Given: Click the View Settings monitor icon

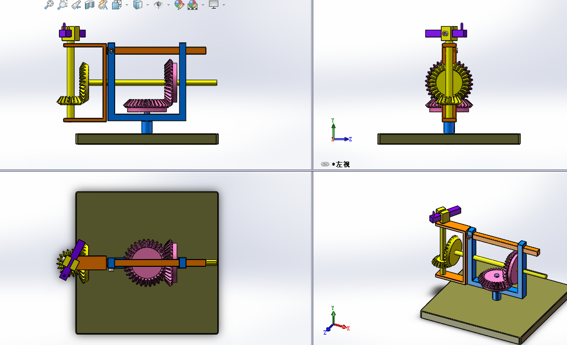Looking at the screenshot, I should pyautogui.click(x=214, y=5).
